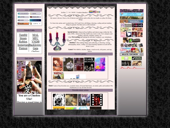Viewport: 170px width, 128px height.
Task: Click the American flag icon
Action: 95,12
